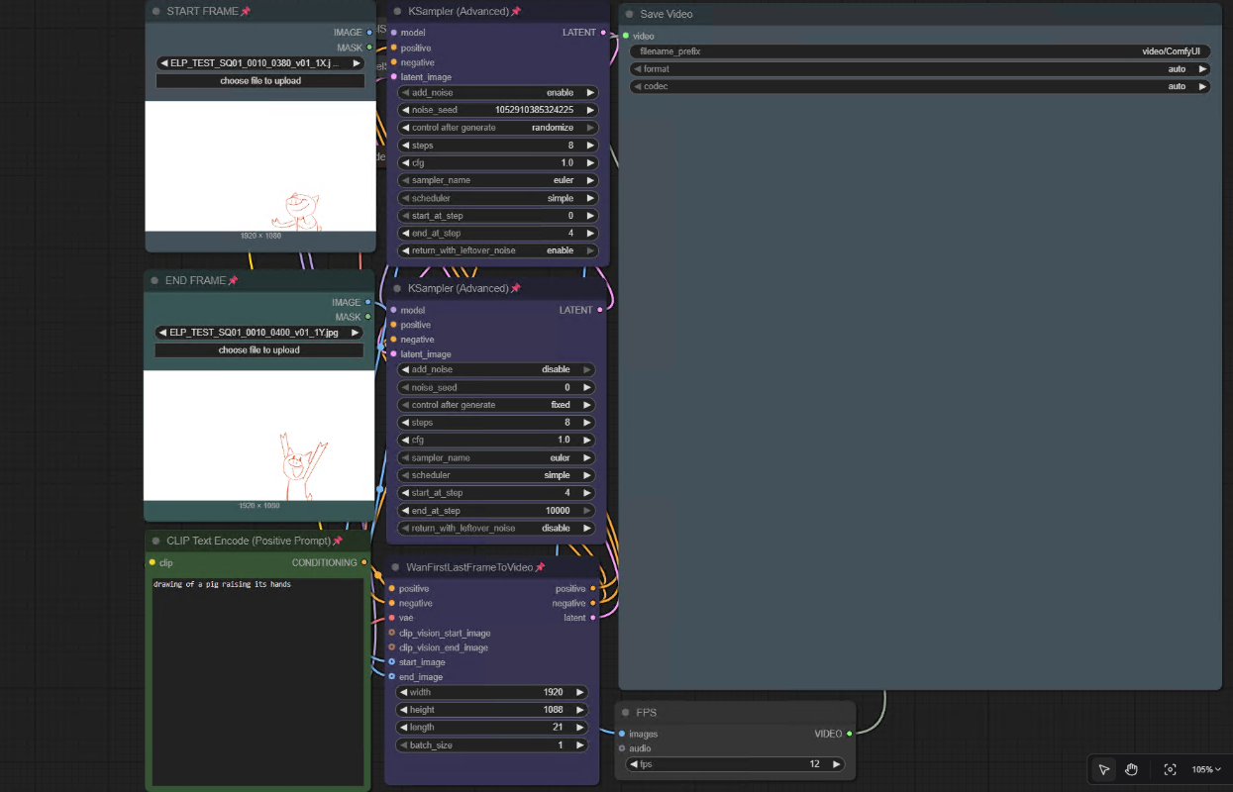
Task: Click the noise_seed 1052910385324225 value field
Action: click(498, 110)
